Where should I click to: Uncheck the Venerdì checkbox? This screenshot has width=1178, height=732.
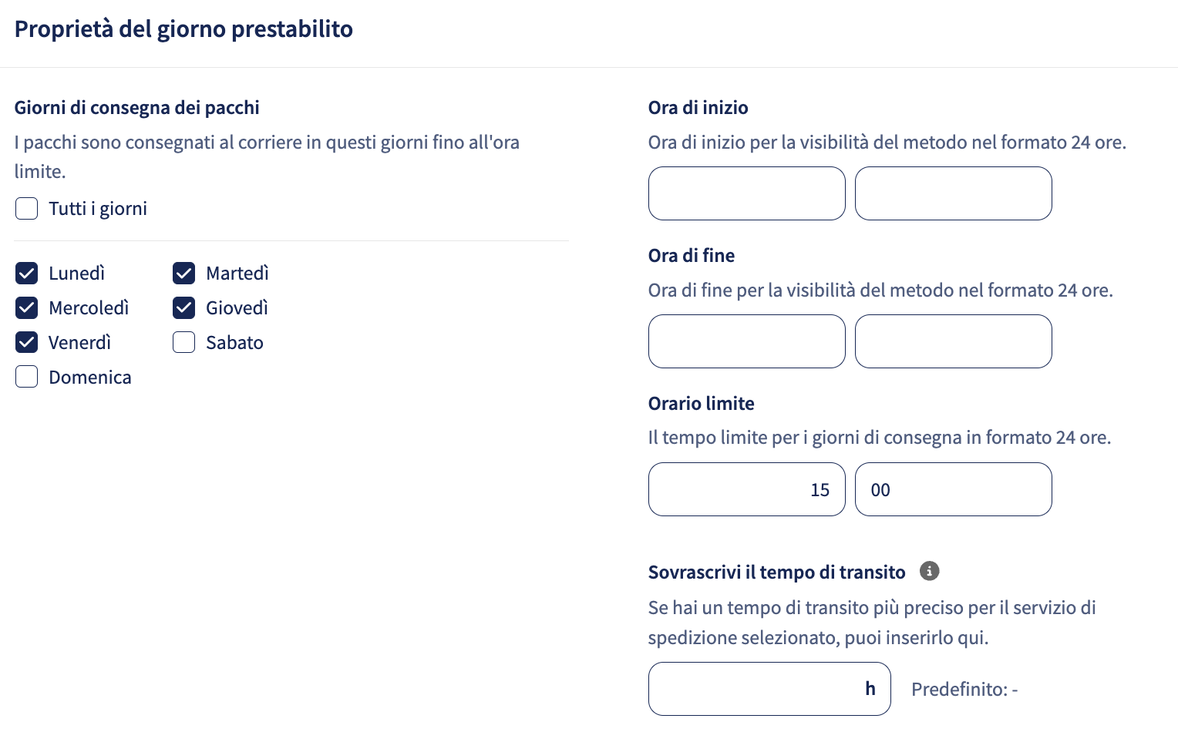[x=27, y=342]
